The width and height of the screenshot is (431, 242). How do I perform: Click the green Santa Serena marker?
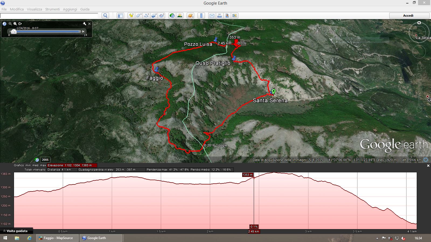click(274, 92)
